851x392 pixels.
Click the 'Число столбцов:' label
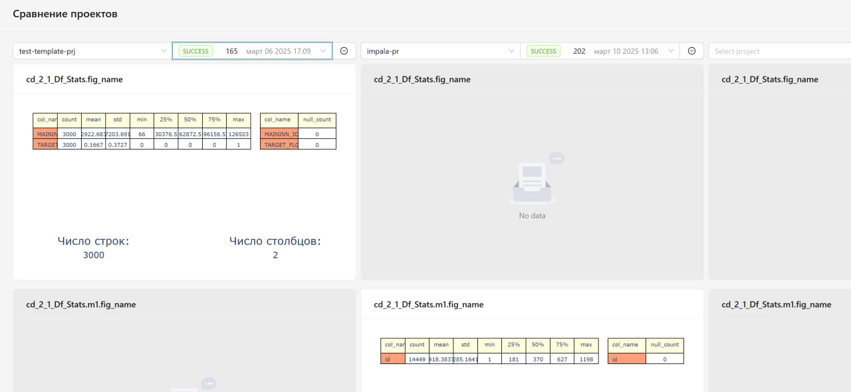pos(275,241)
